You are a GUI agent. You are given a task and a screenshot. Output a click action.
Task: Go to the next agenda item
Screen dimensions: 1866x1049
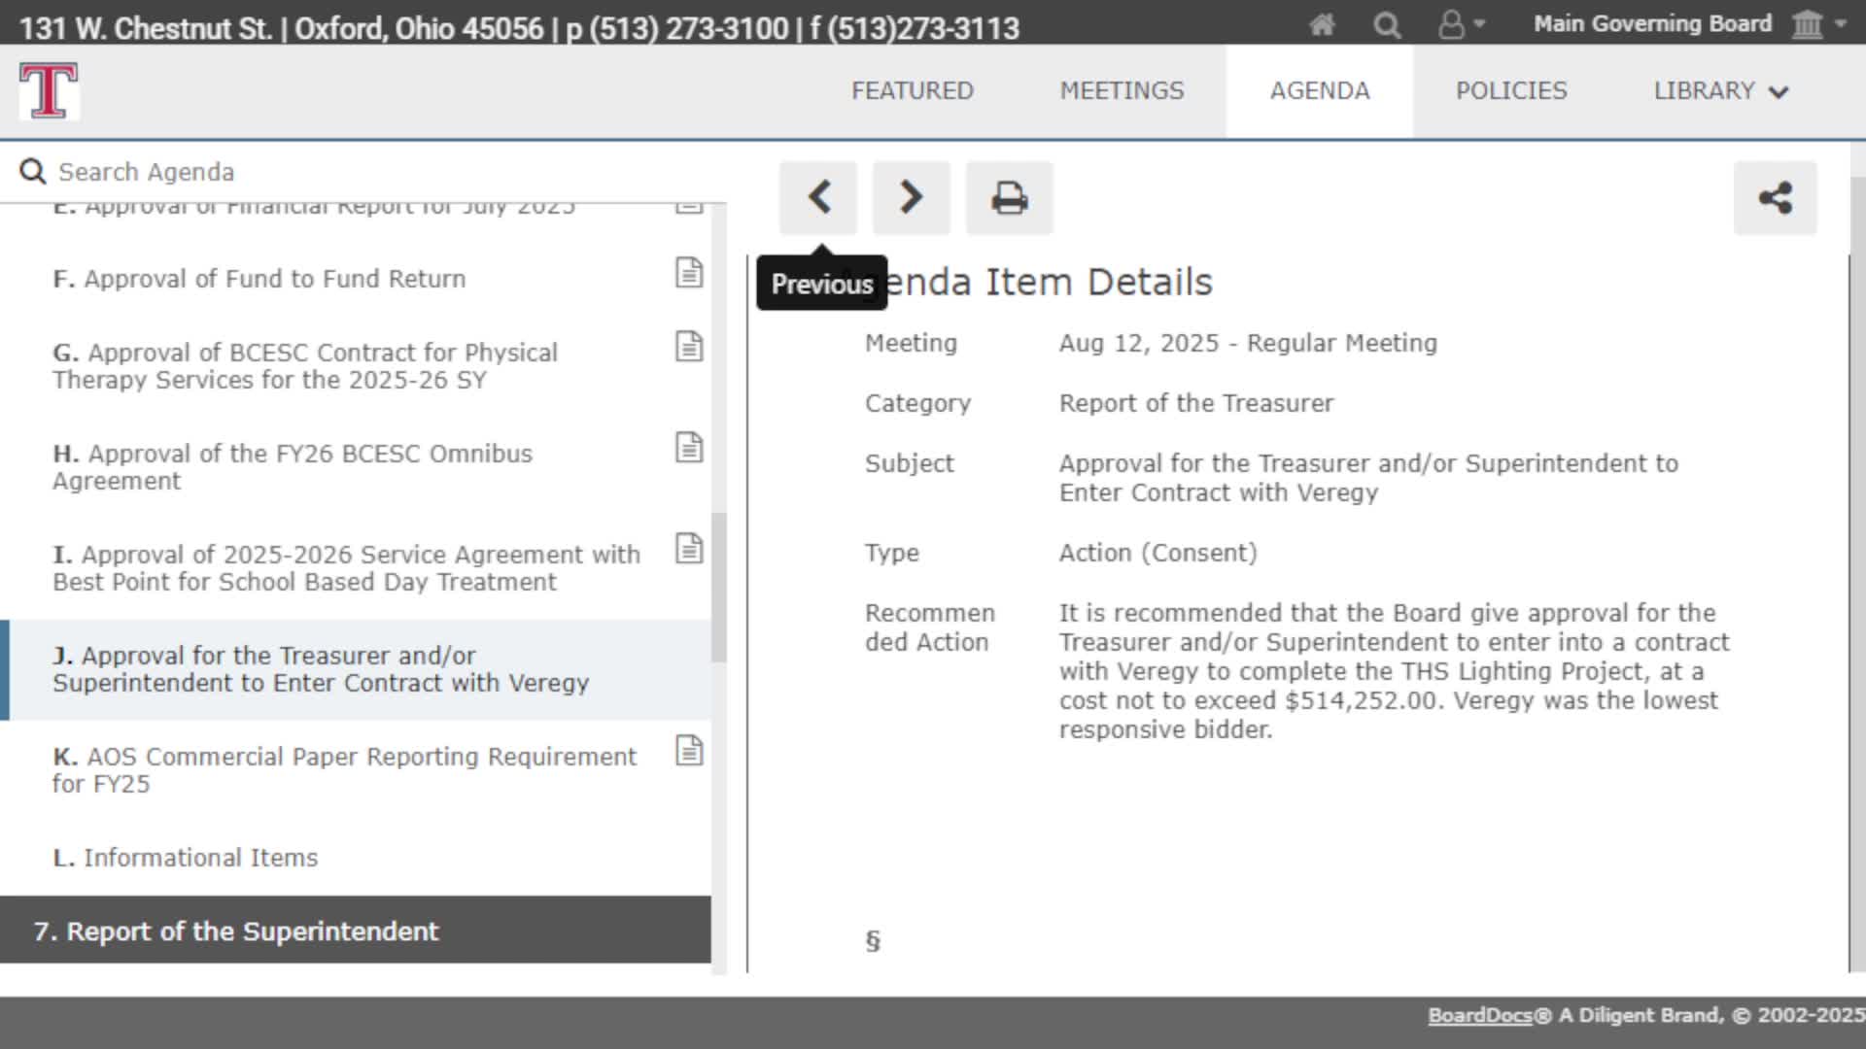tap(911, 197)
